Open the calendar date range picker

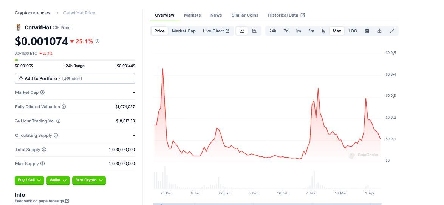(x=367, y=31)
